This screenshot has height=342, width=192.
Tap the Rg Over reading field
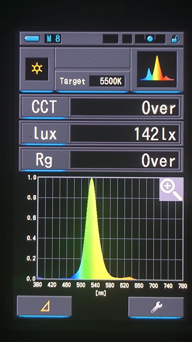point(125,160)
